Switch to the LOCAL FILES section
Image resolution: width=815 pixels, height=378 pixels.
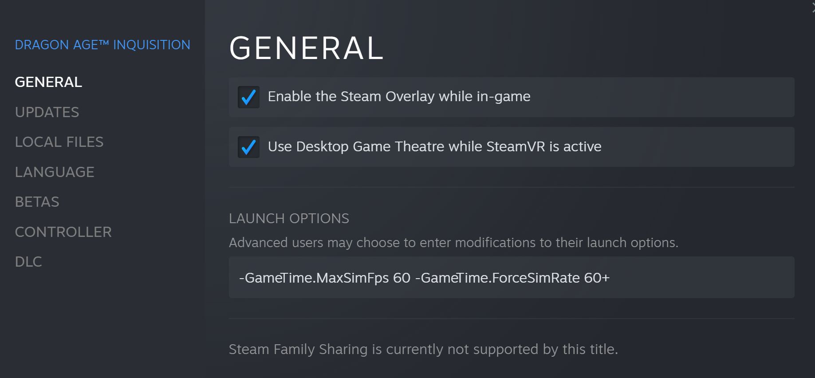click(59, 142)
